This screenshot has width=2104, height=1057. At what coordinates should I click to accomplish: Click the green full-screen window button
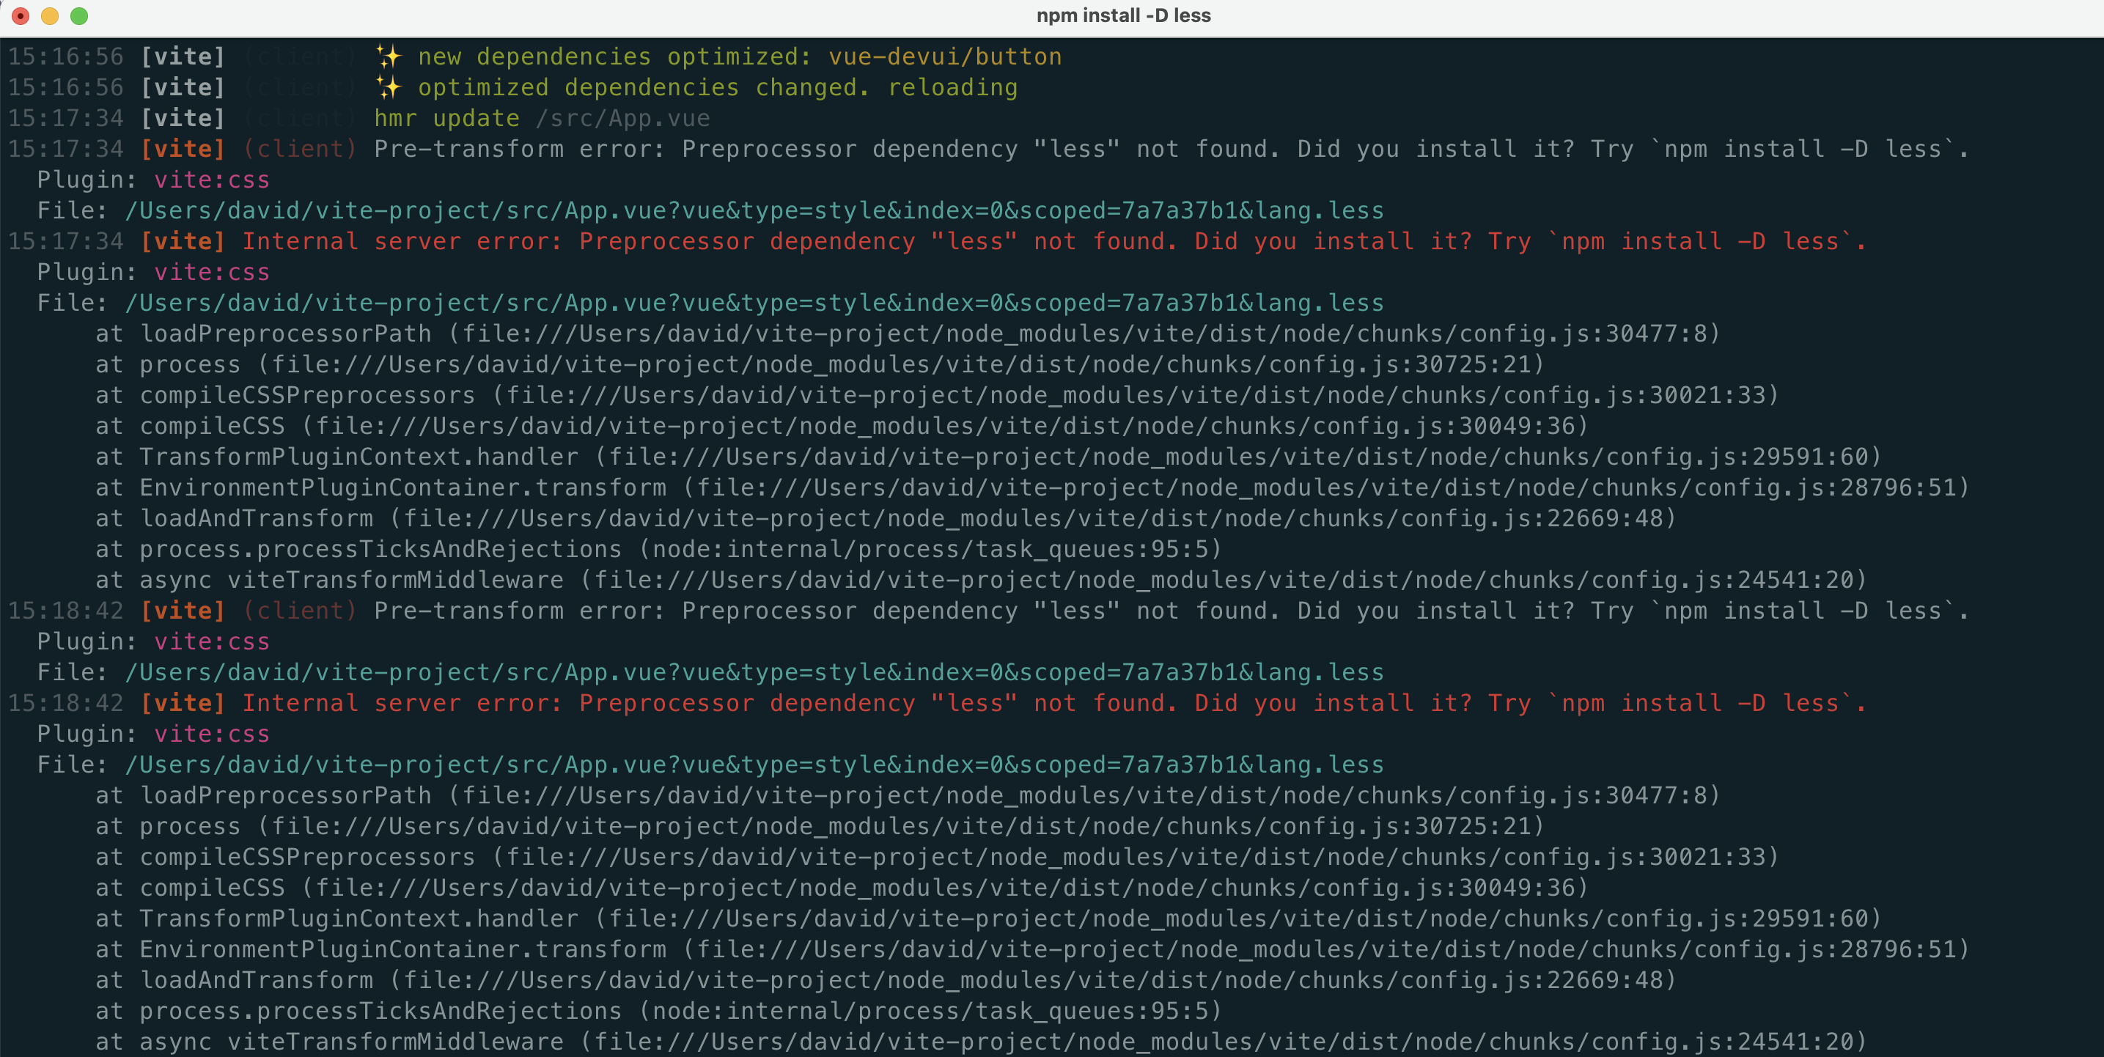point(79,15)
